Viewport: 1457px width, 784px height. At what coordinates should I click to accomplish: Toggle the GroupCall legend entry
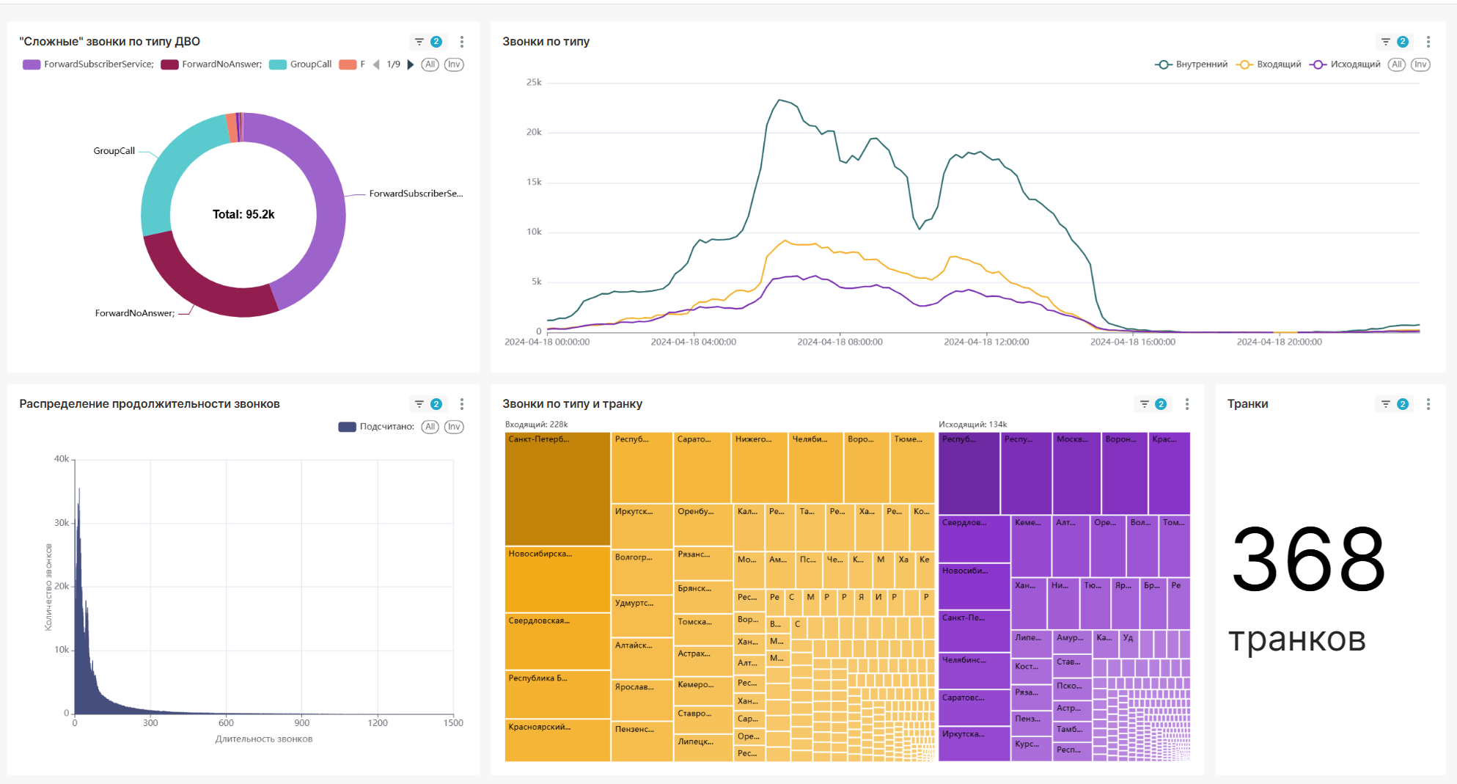[x=301, y=65]
